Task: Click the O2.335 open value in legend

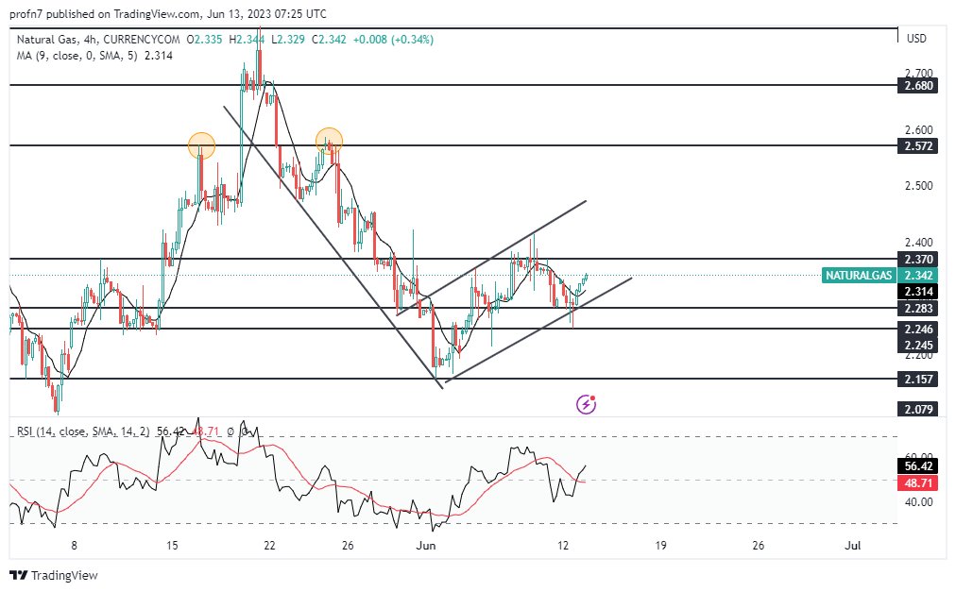Action: [205, 40]
